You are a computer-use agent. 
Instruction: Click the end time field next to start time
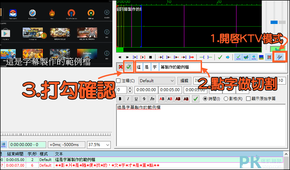170,90
